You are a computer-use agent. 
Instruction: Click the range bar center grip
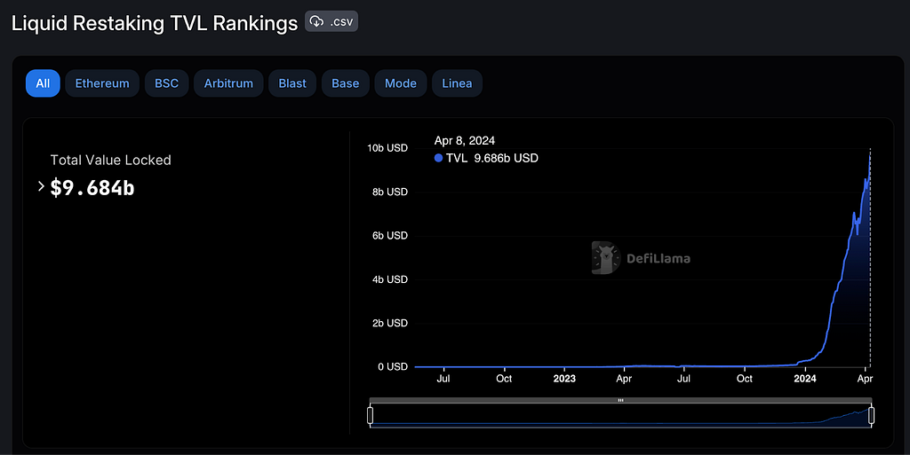(x=620, y=400)
